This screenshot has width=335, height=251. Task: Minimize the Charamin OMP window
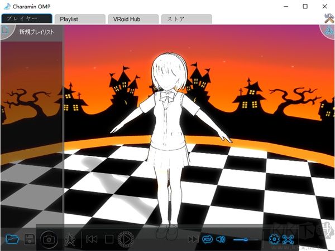coord(286,6)
